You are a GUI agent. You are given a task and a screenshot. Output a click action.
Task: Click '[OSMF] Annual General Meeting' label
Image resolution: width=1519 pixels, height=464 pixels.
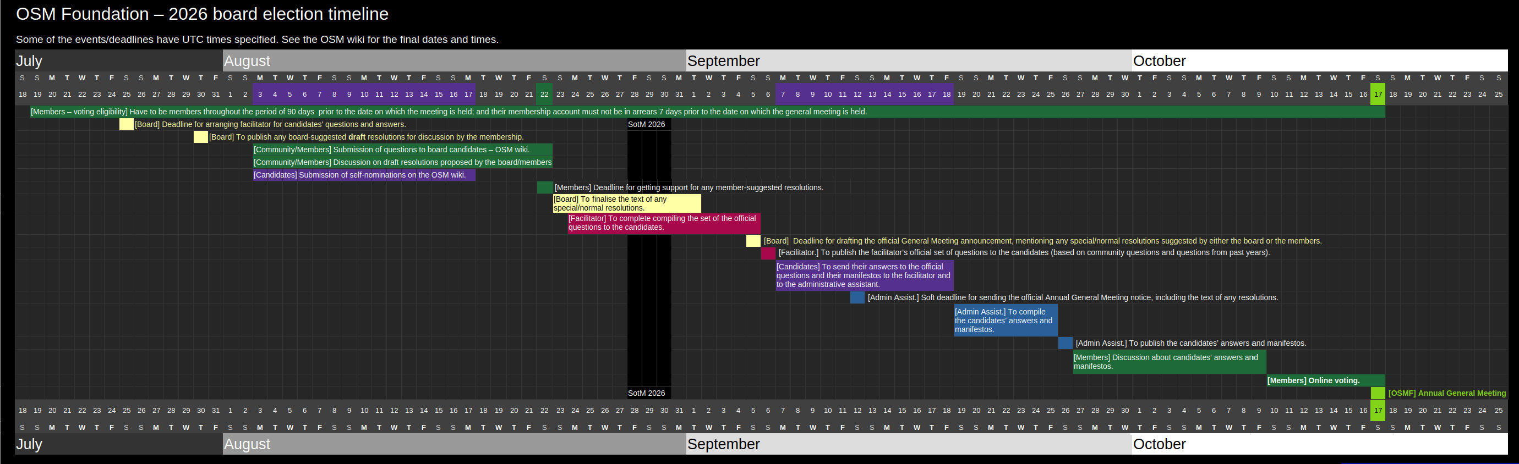click(1447, 393)
